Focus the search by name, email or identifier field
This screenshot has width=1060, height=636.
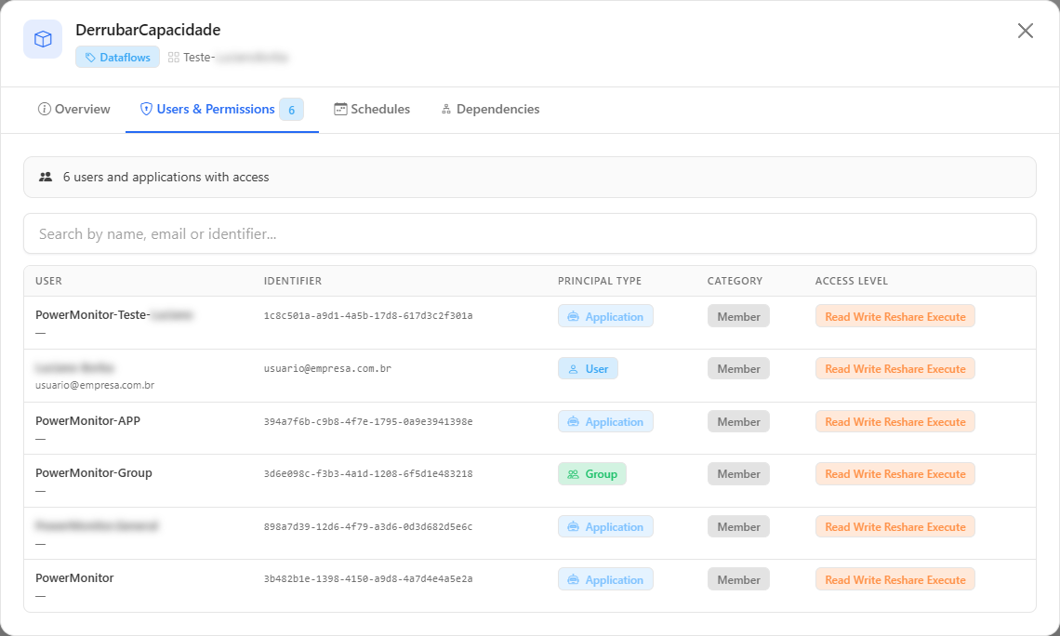(530, 234)
